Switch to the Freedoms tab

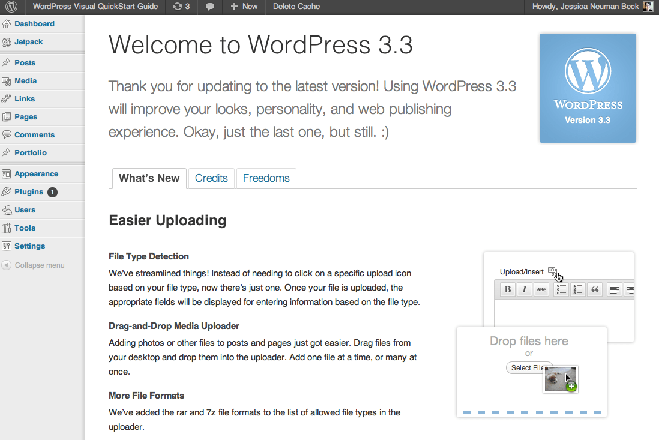coord(266,179)
